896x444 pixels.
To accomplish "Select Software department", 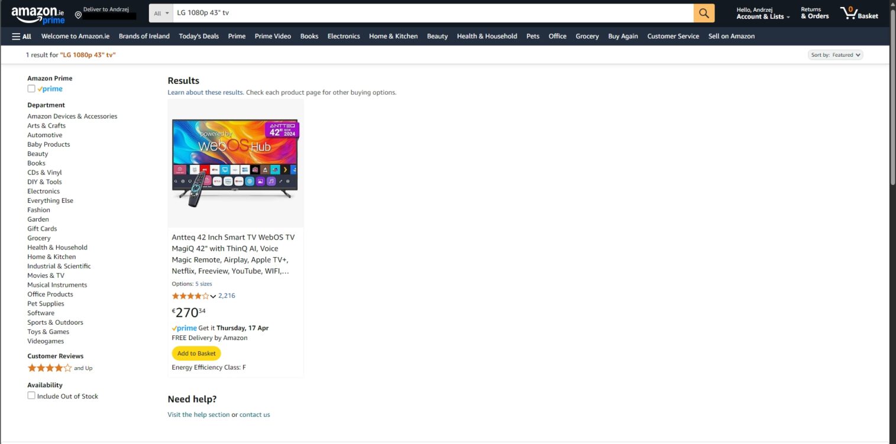I will (41, 313).
